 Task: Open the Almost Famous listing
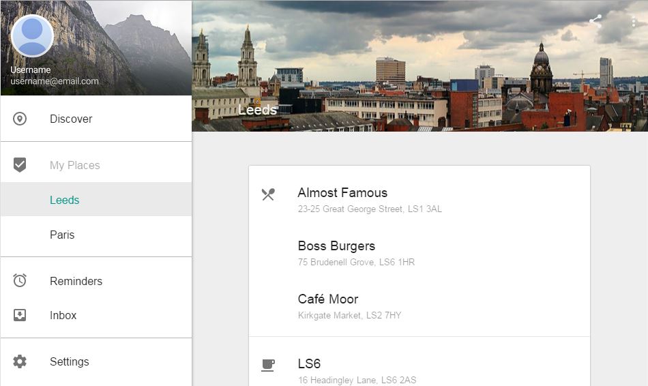pyautogui.click(x=342, y=193)
